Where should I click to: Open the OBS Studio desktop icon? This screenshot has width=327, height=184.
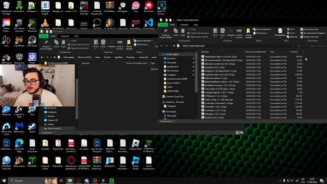pyautogui.click(x=32, y=41)
